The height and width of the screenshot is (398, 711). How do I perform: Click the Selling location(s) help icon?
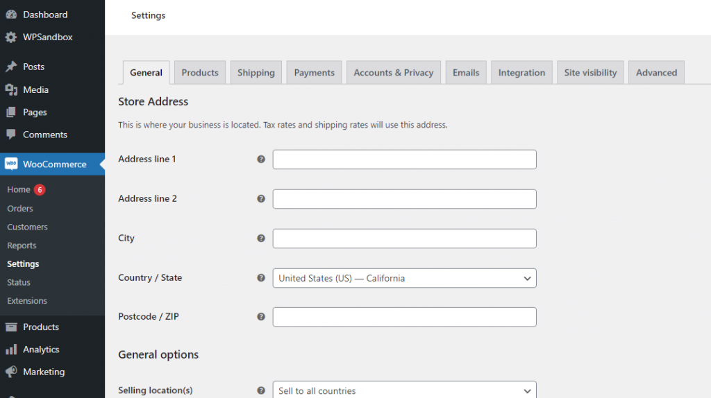(x=261, y=390)
